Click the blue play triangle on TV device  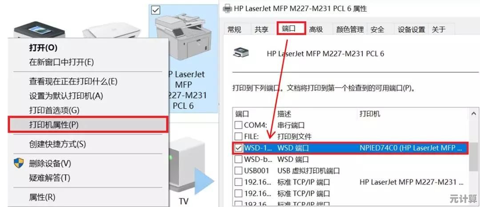(204, 181)
